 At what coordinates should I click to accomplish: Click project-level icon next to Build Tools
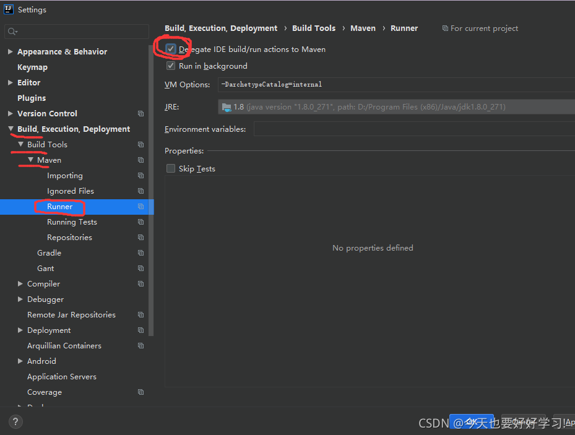click(x=141, y=144)
